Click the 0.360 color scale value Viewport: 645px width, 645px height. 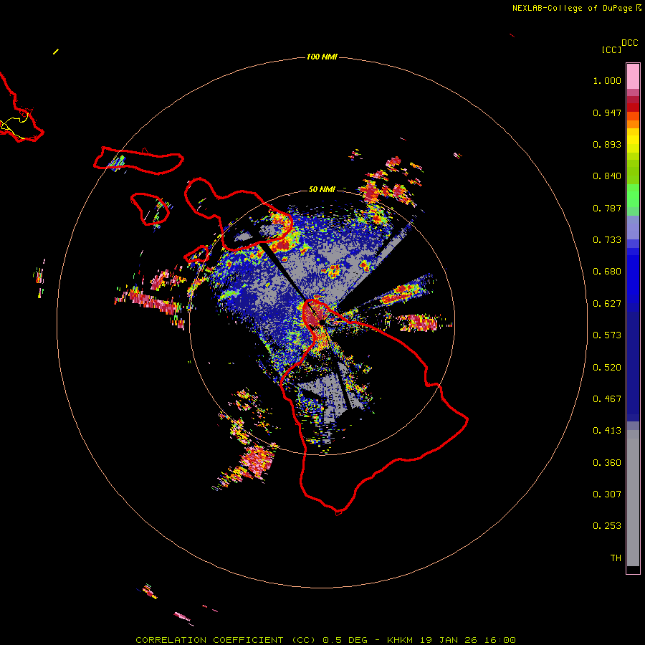coord(607,463)
